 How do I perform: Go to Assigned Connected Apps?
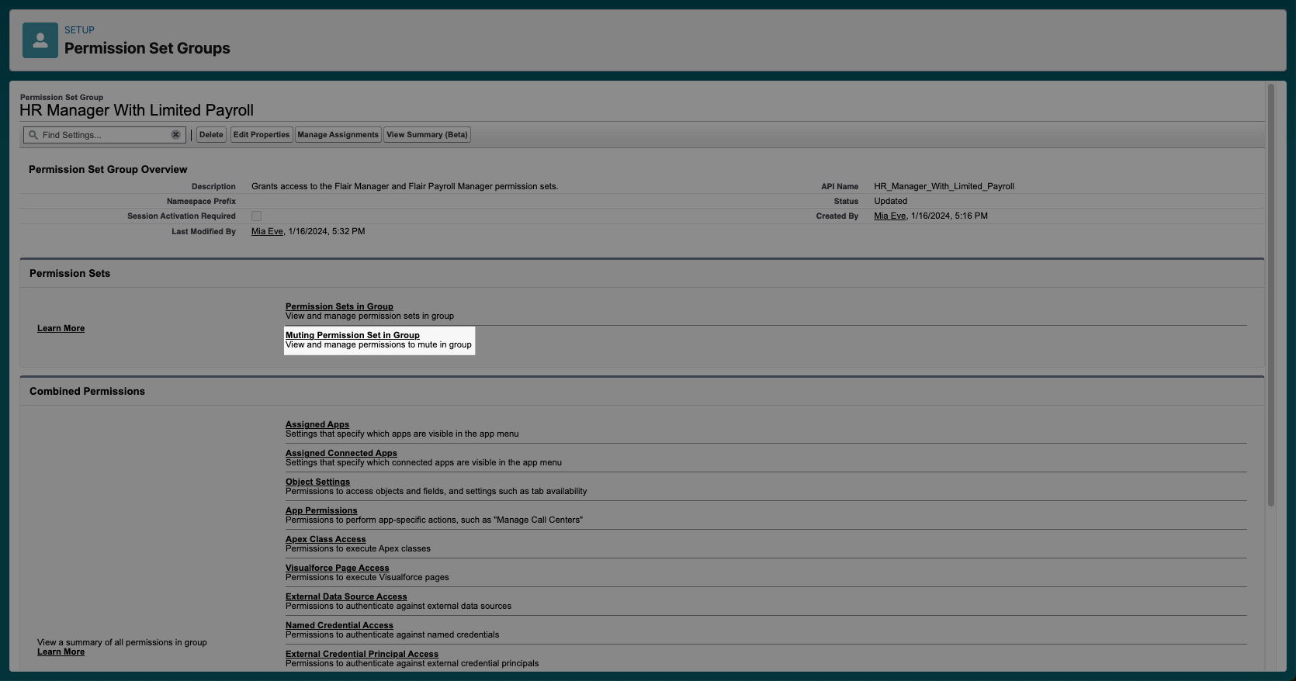tap(341, 453)
